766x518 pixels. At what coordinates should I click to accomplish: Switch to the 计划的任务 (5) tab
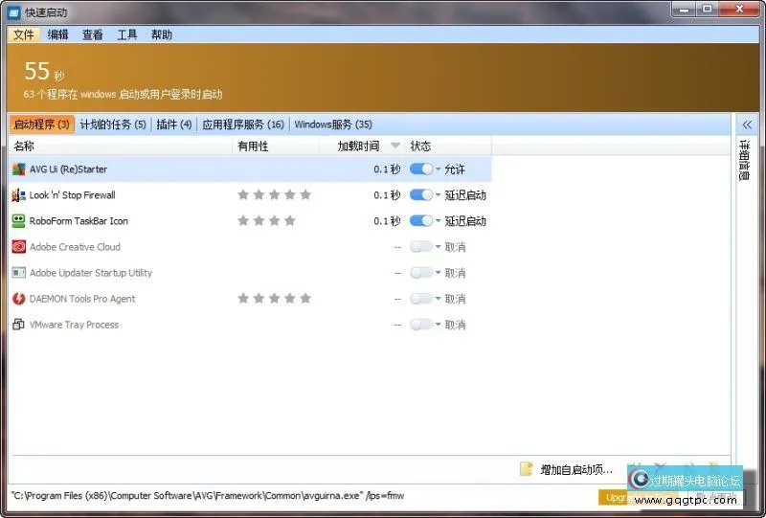click(113, 124)
